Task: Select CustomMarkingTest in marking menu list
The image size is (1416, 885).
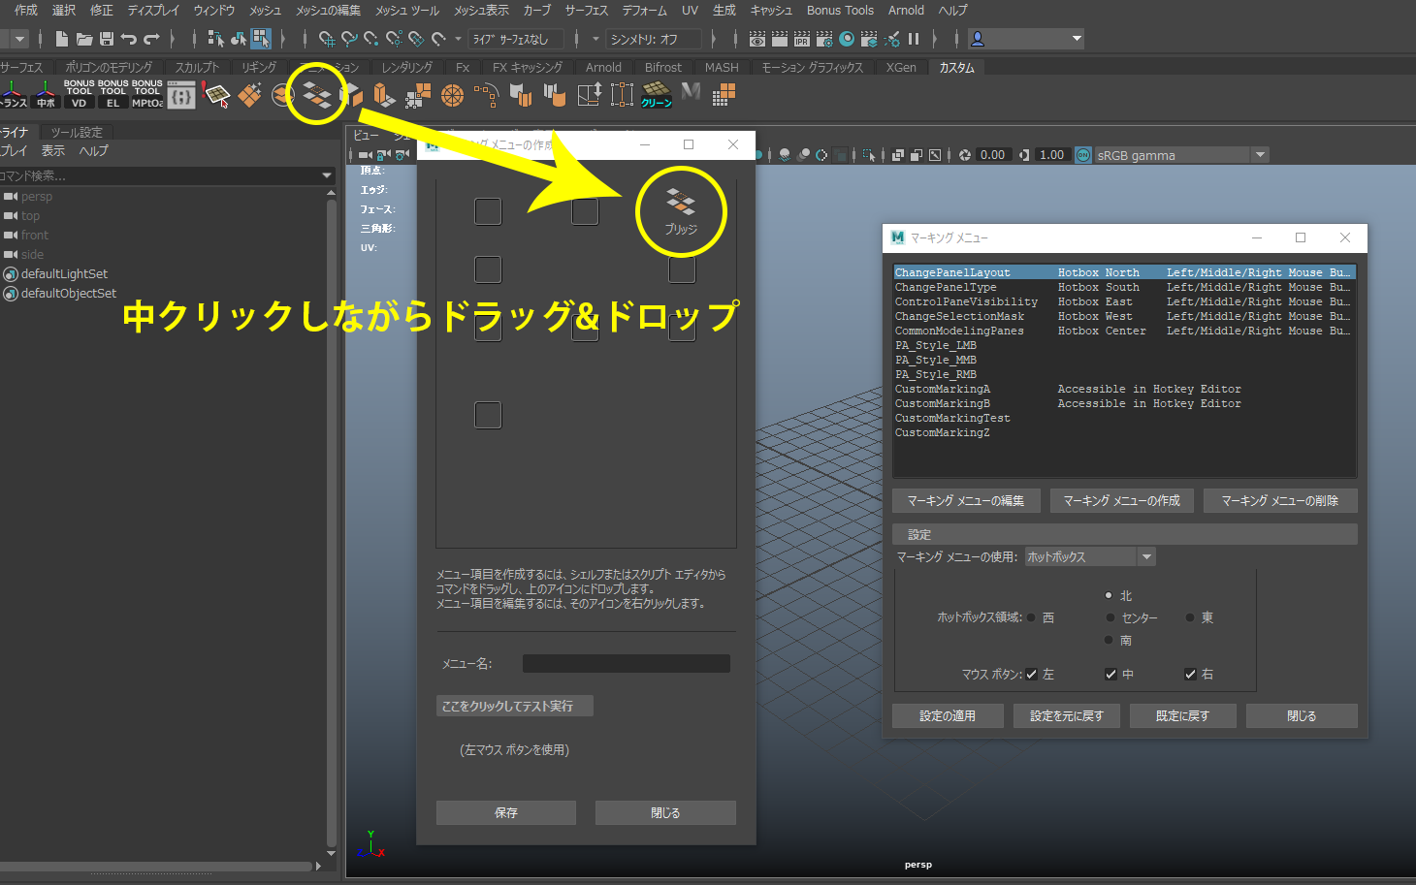Action: (x=952, y=419)
